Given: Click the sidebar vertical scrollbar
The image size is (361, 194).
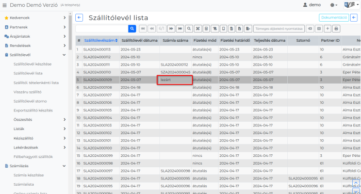Looking at the screenshot, I should [70, 33].
